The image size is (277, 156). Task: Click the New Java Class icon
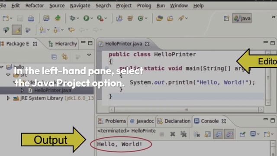pos(140,18)
